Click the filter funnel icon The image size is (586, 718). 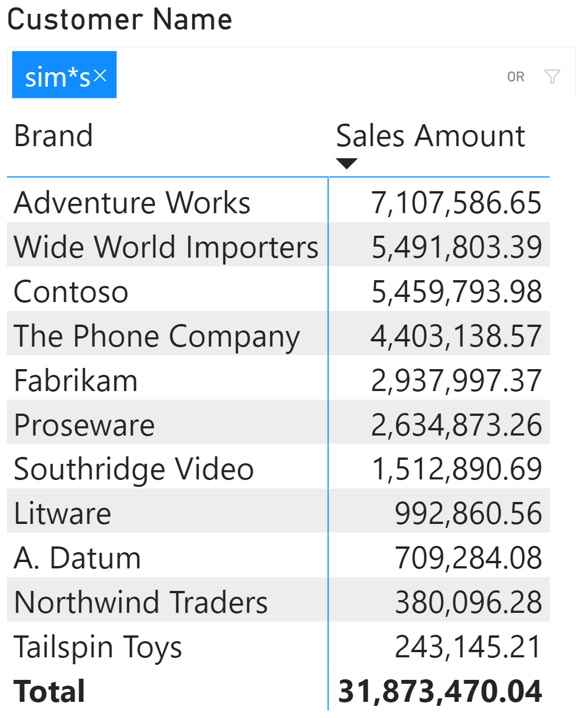[x=552, y=76]
